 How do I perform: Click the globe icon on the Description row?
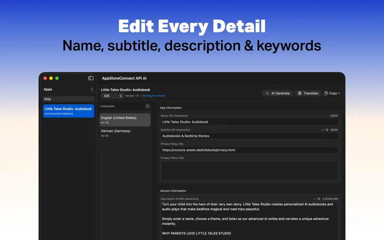[x=319, y=199]
